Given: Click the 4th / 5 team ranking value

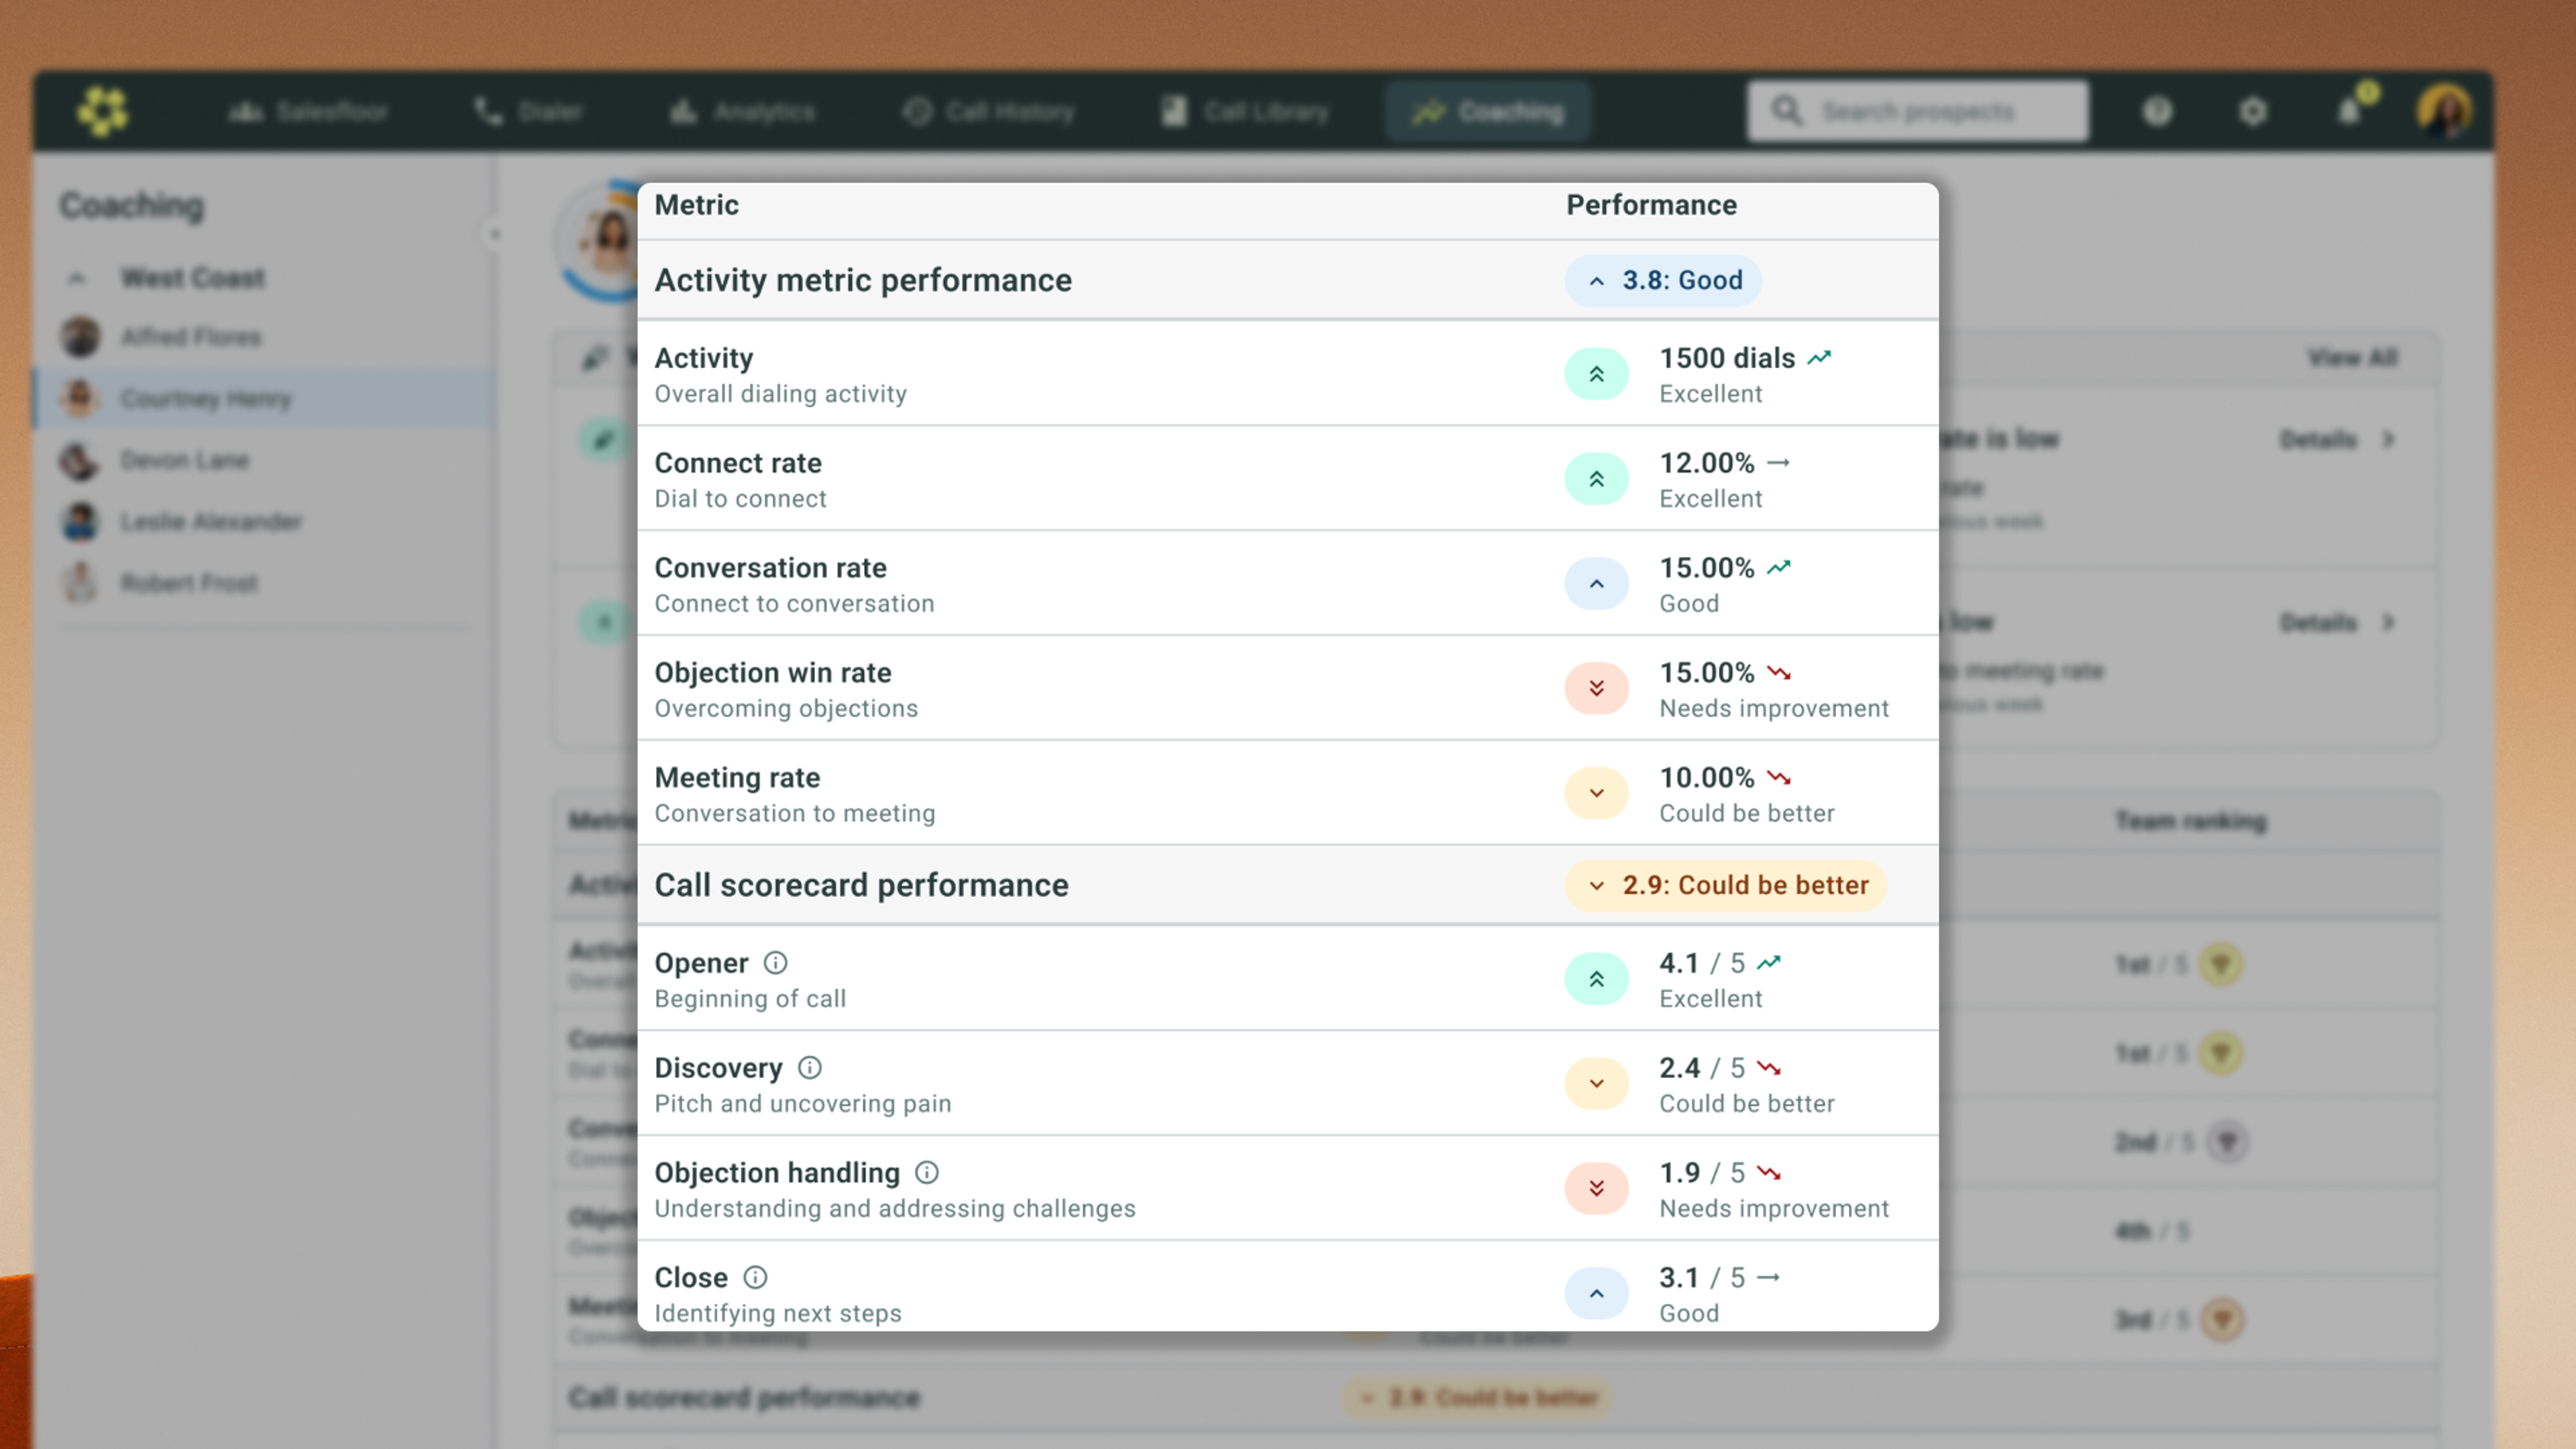Looking at the screenshot, I should coord(2152,1230).
